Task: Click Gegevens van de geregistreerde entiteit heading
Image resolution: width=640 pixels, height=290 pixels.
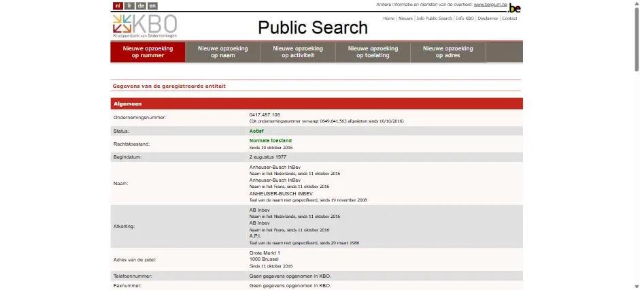Action: (x=169, y=86)
